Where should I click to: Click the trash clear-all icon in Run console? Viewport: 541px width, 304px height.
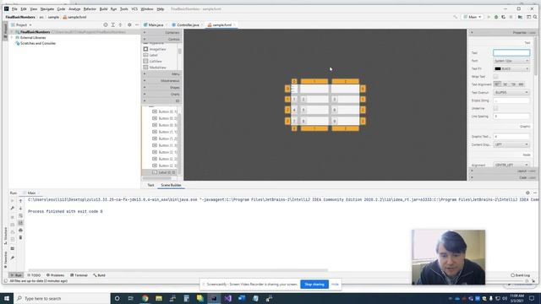coord(20,237)
